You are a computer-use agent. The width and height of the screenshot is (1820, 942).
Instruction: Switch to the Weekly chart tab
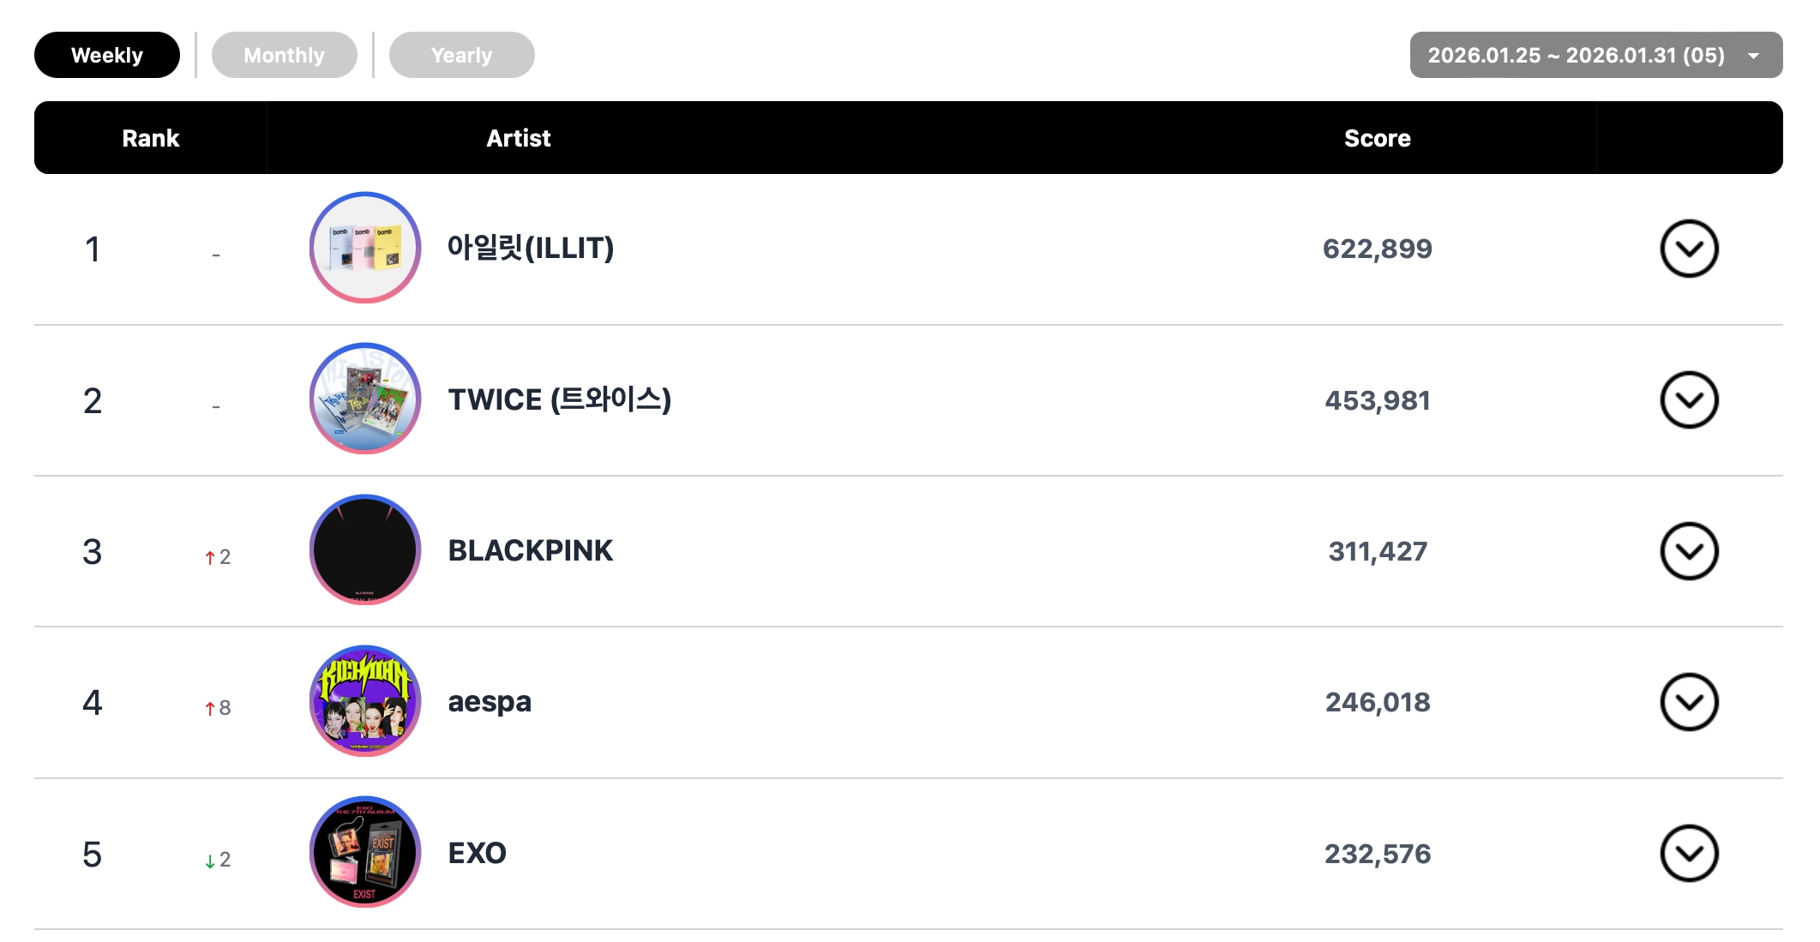[107, 55]
